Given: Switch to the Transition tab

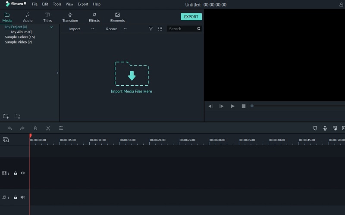Looking at the screenshot, I should 70,17.
